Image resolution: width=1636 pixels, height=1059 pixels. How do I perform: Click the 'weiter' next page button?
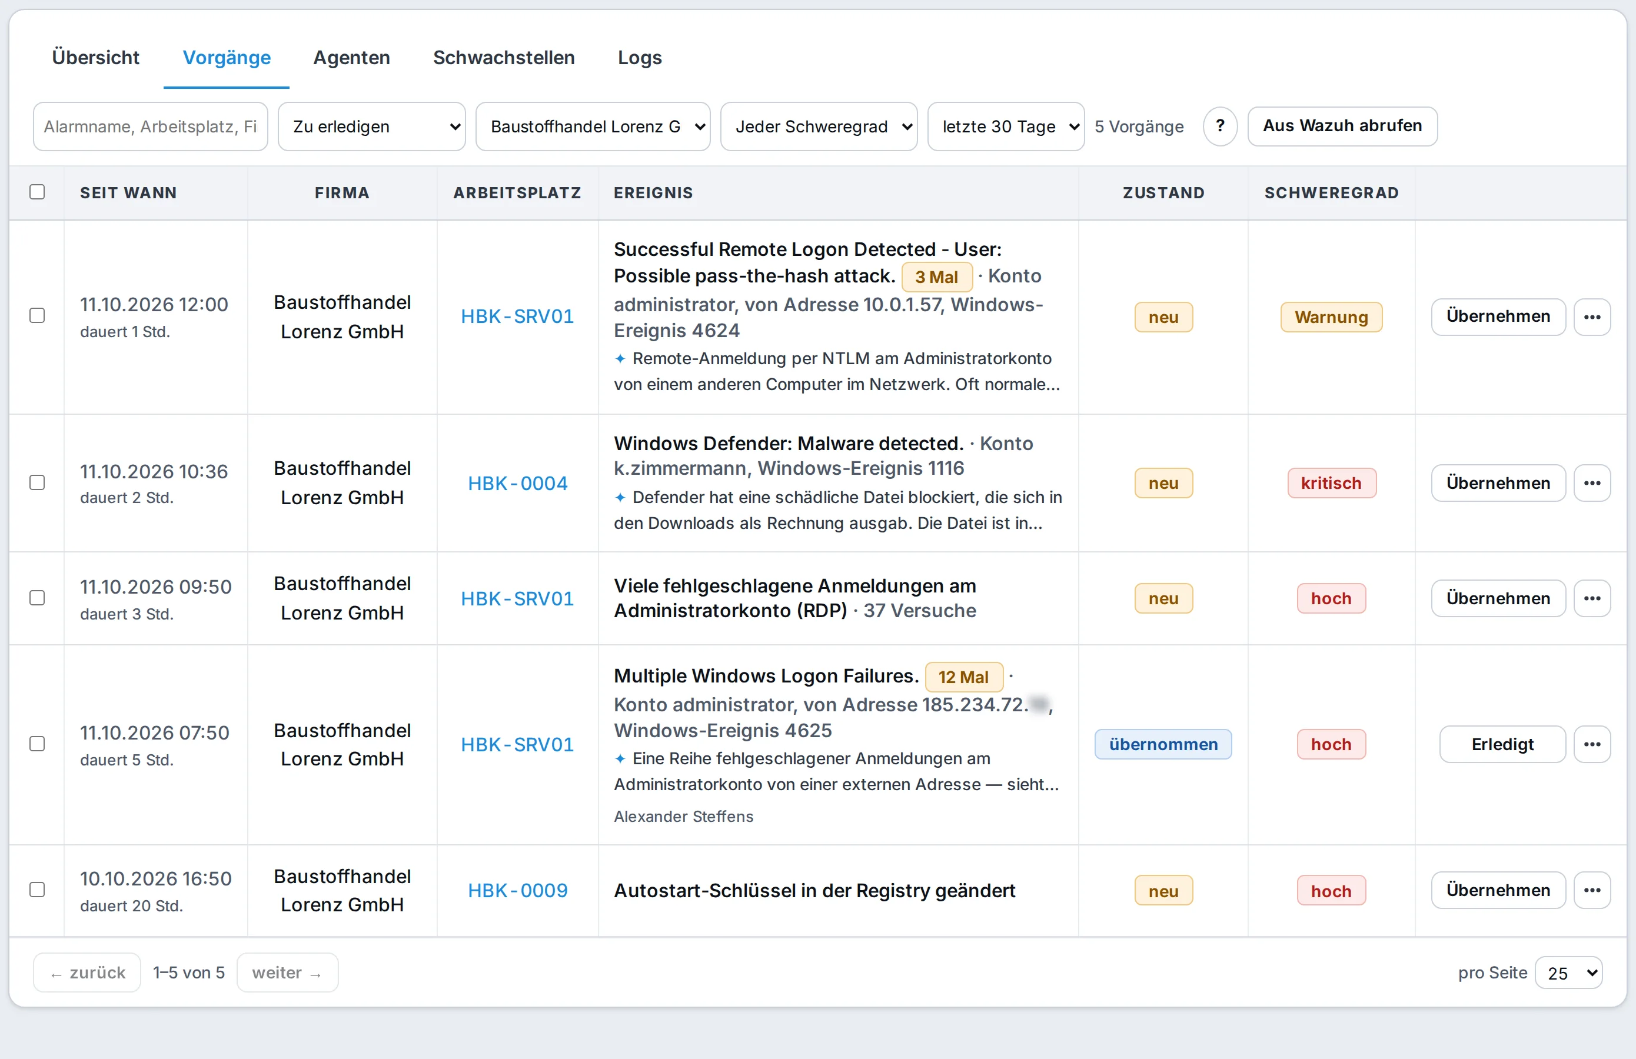(287, 973)
